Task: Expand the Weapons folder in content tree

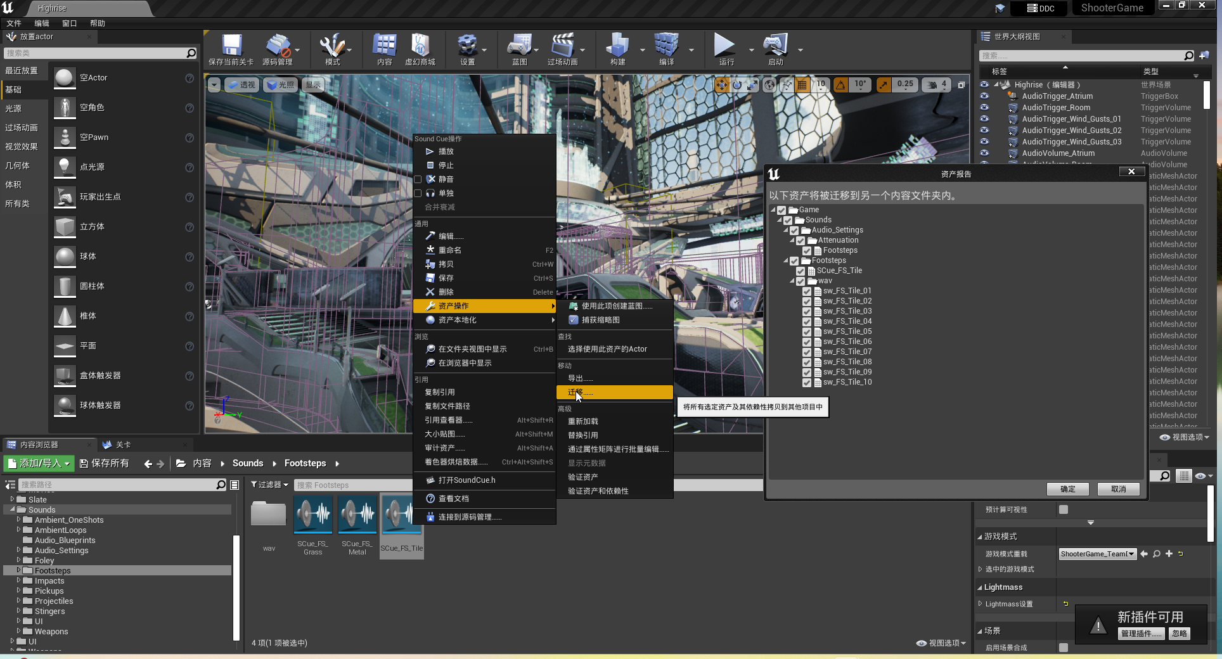Action: [18, 631]
